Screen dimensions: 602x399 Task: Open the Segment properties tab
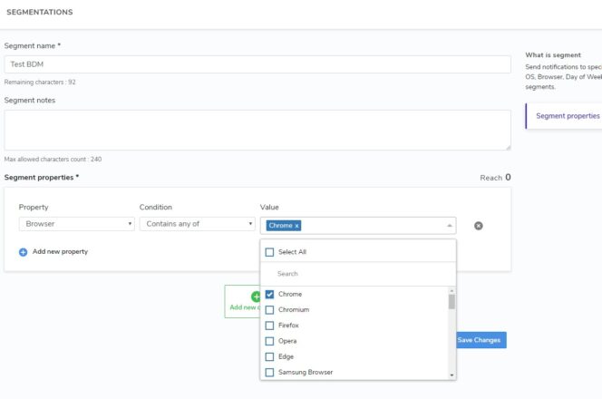click(567, 116)
